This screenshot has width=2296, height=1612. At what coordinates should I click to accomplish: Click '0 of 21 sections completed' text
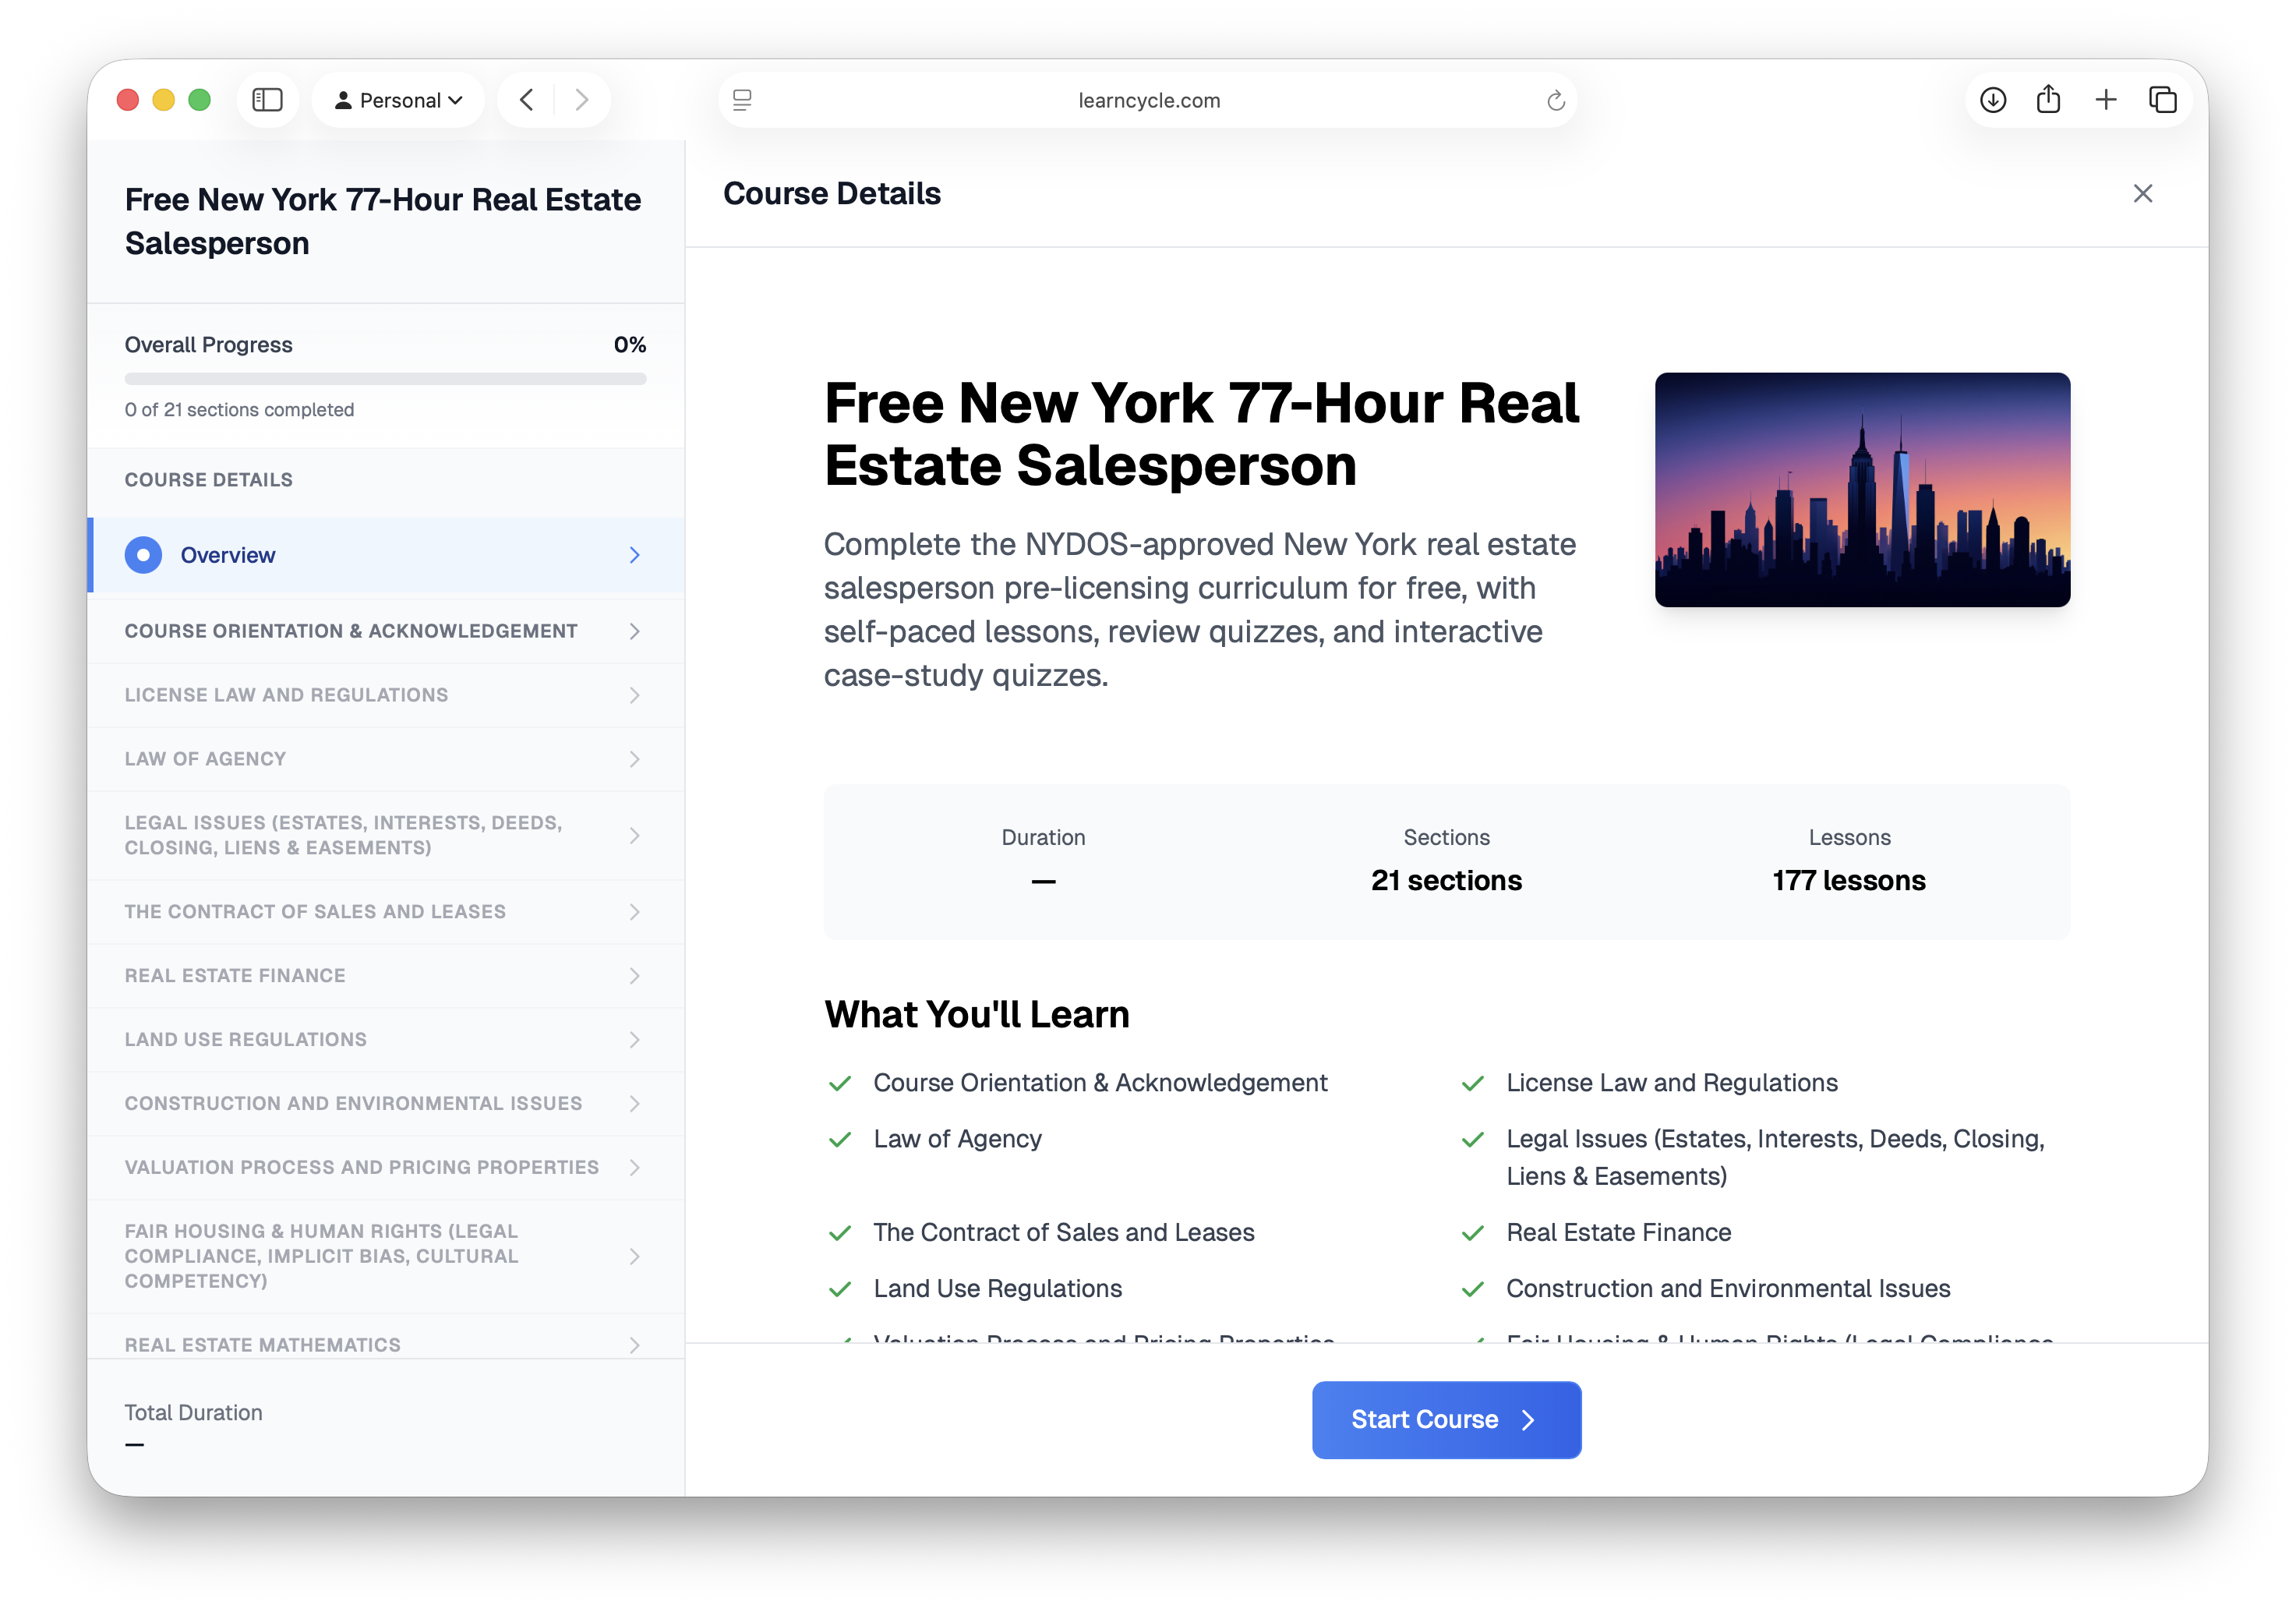(239, 409)
